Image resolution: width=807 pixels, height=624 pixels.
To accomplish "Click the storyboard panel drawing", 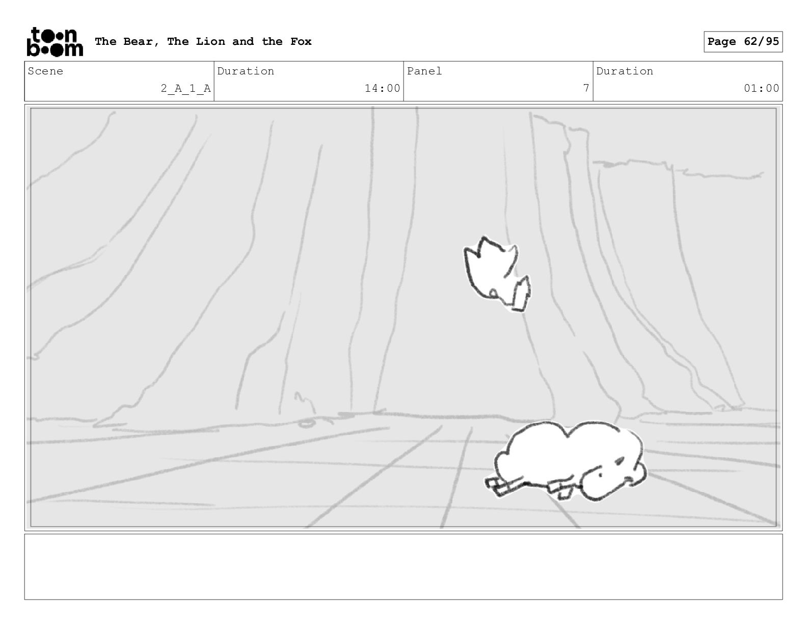I will tap(404, 317).
